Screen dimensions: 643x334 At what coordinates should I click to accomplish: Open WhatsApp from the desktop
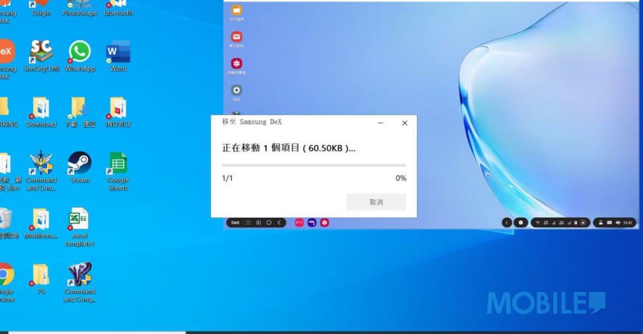click(80, 56)
